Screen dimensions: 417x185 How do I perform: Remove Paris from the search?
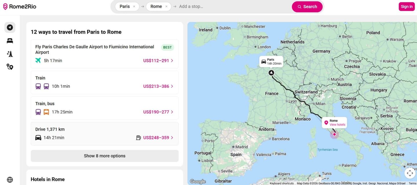(x=134, y=6)
